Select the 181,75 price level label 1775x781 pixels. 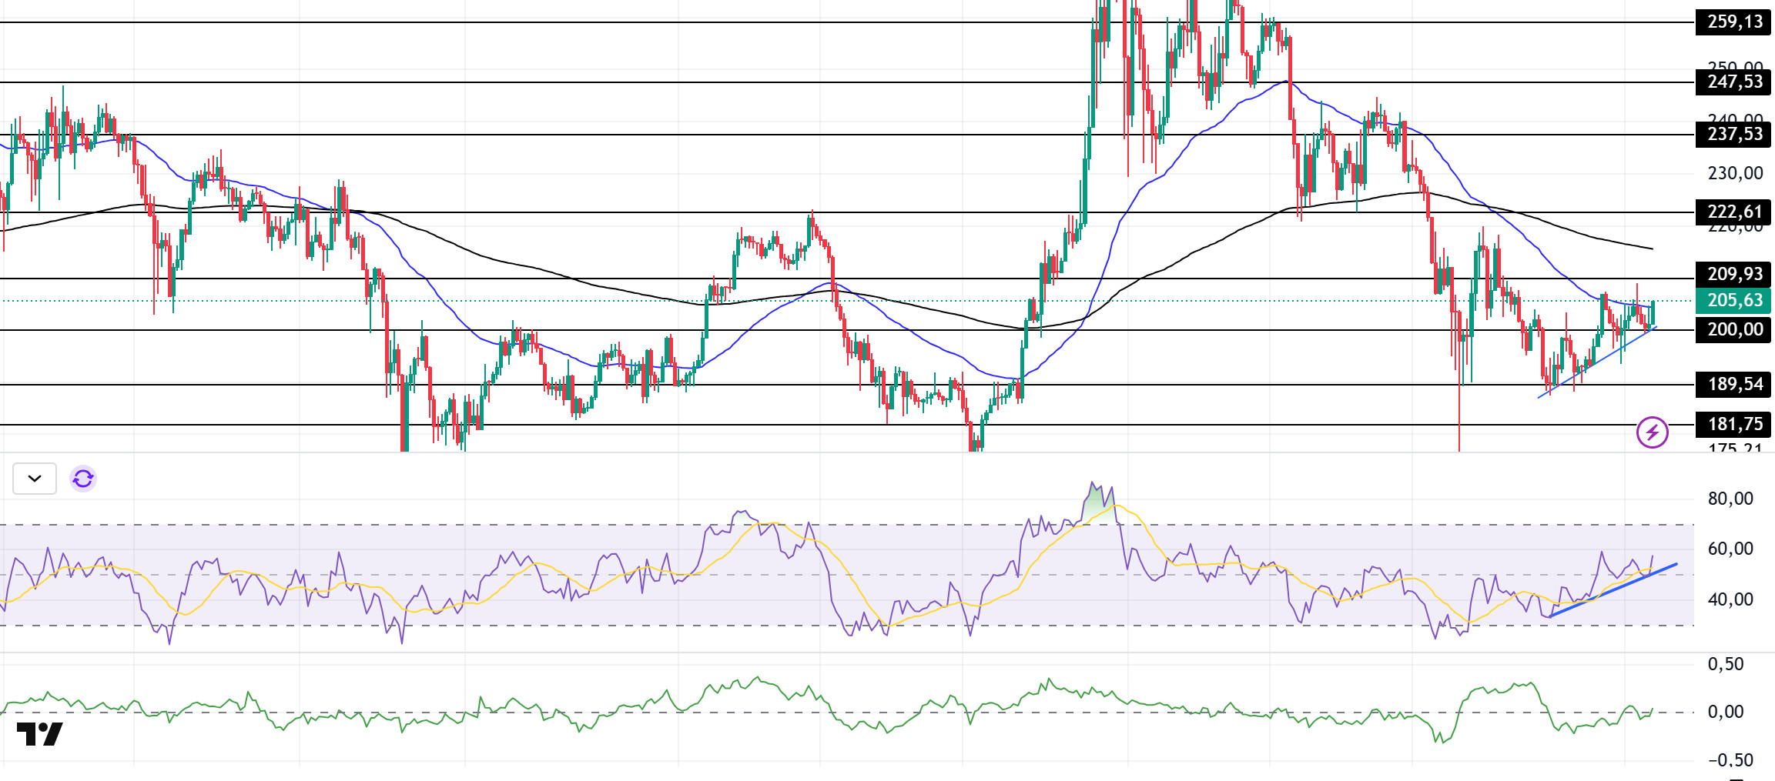pyautogui.click(x=1733, y=425)
